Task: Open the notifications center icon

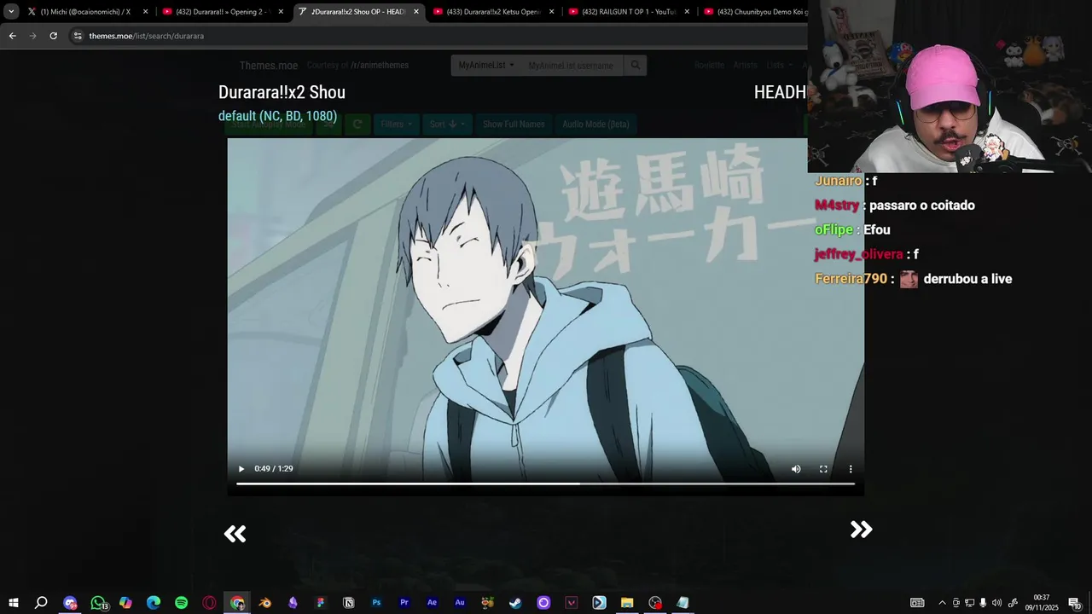Action: point(1075,603)
